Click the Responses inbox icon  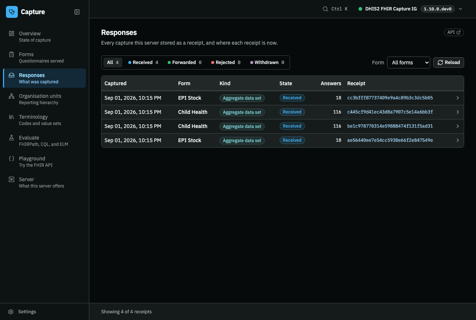[12, 75]
